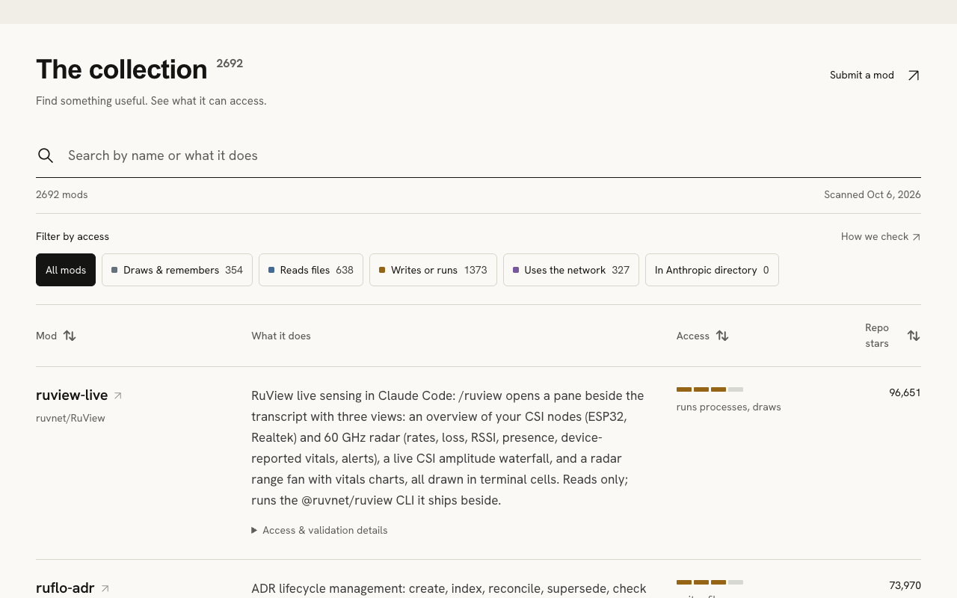
Task: Click the 96,651 stars value
Action: pyautogui.click(x=905, y=392)
